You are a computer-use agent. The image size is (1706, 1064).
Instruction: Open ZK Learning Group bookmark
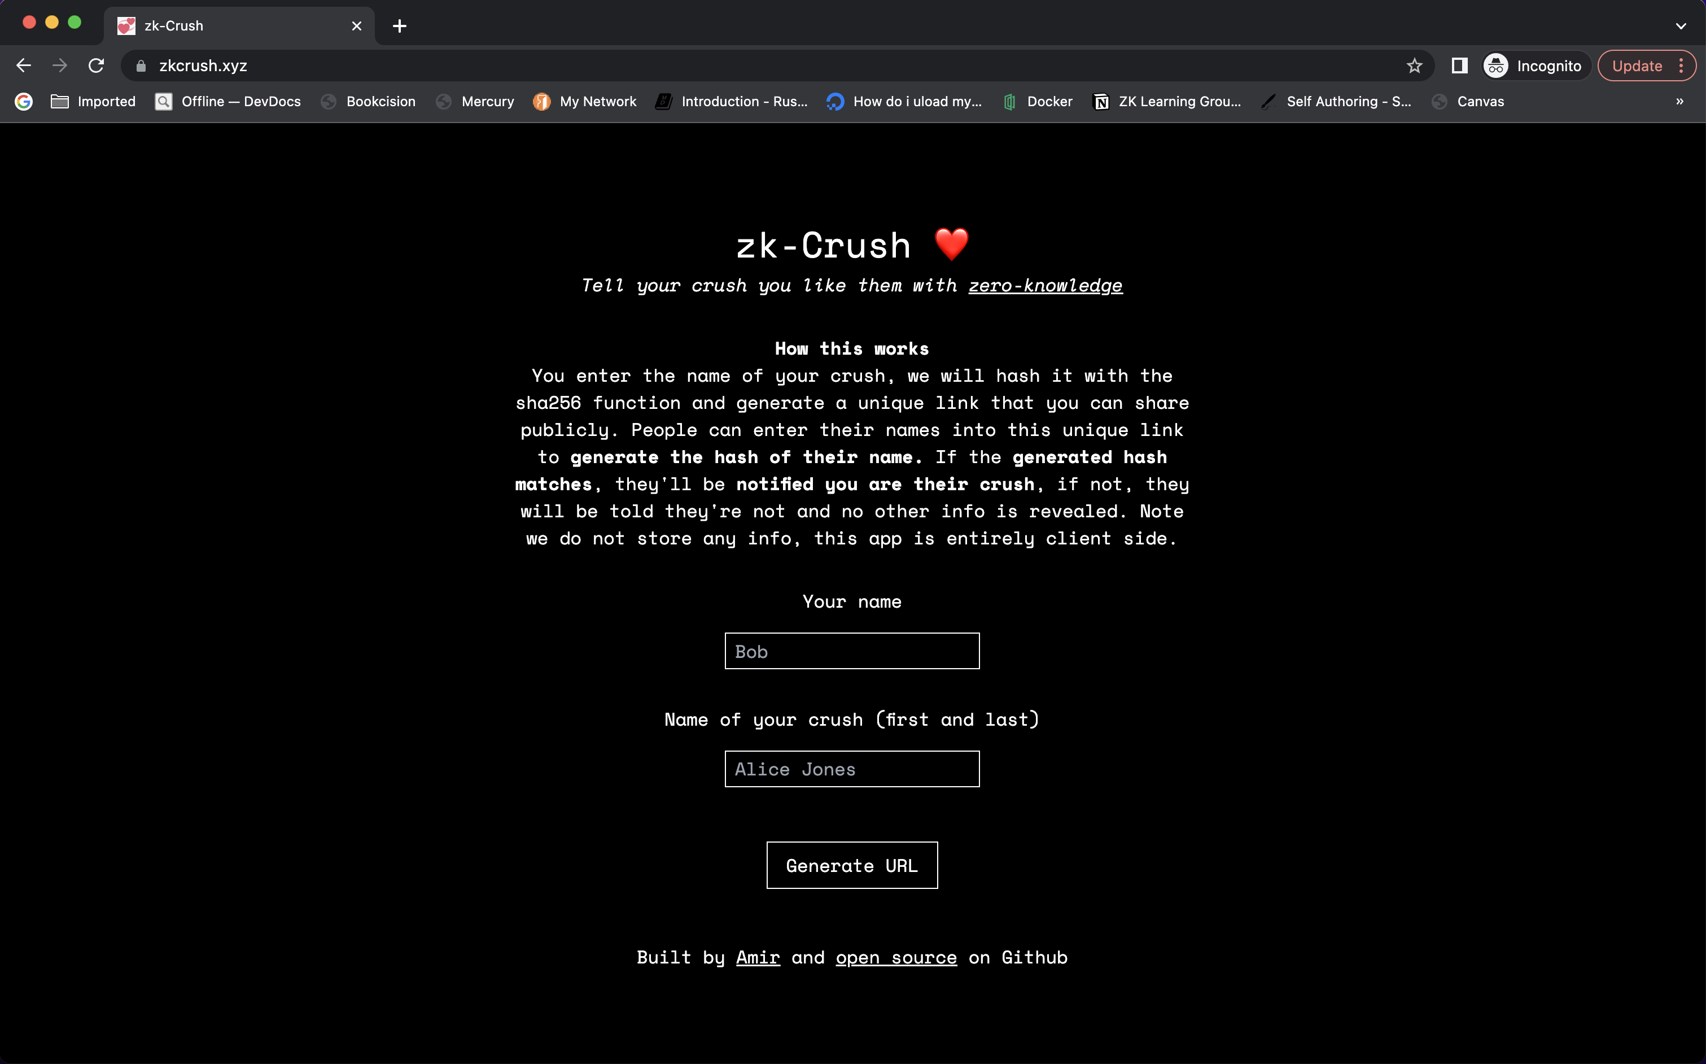pos(1167,101)
